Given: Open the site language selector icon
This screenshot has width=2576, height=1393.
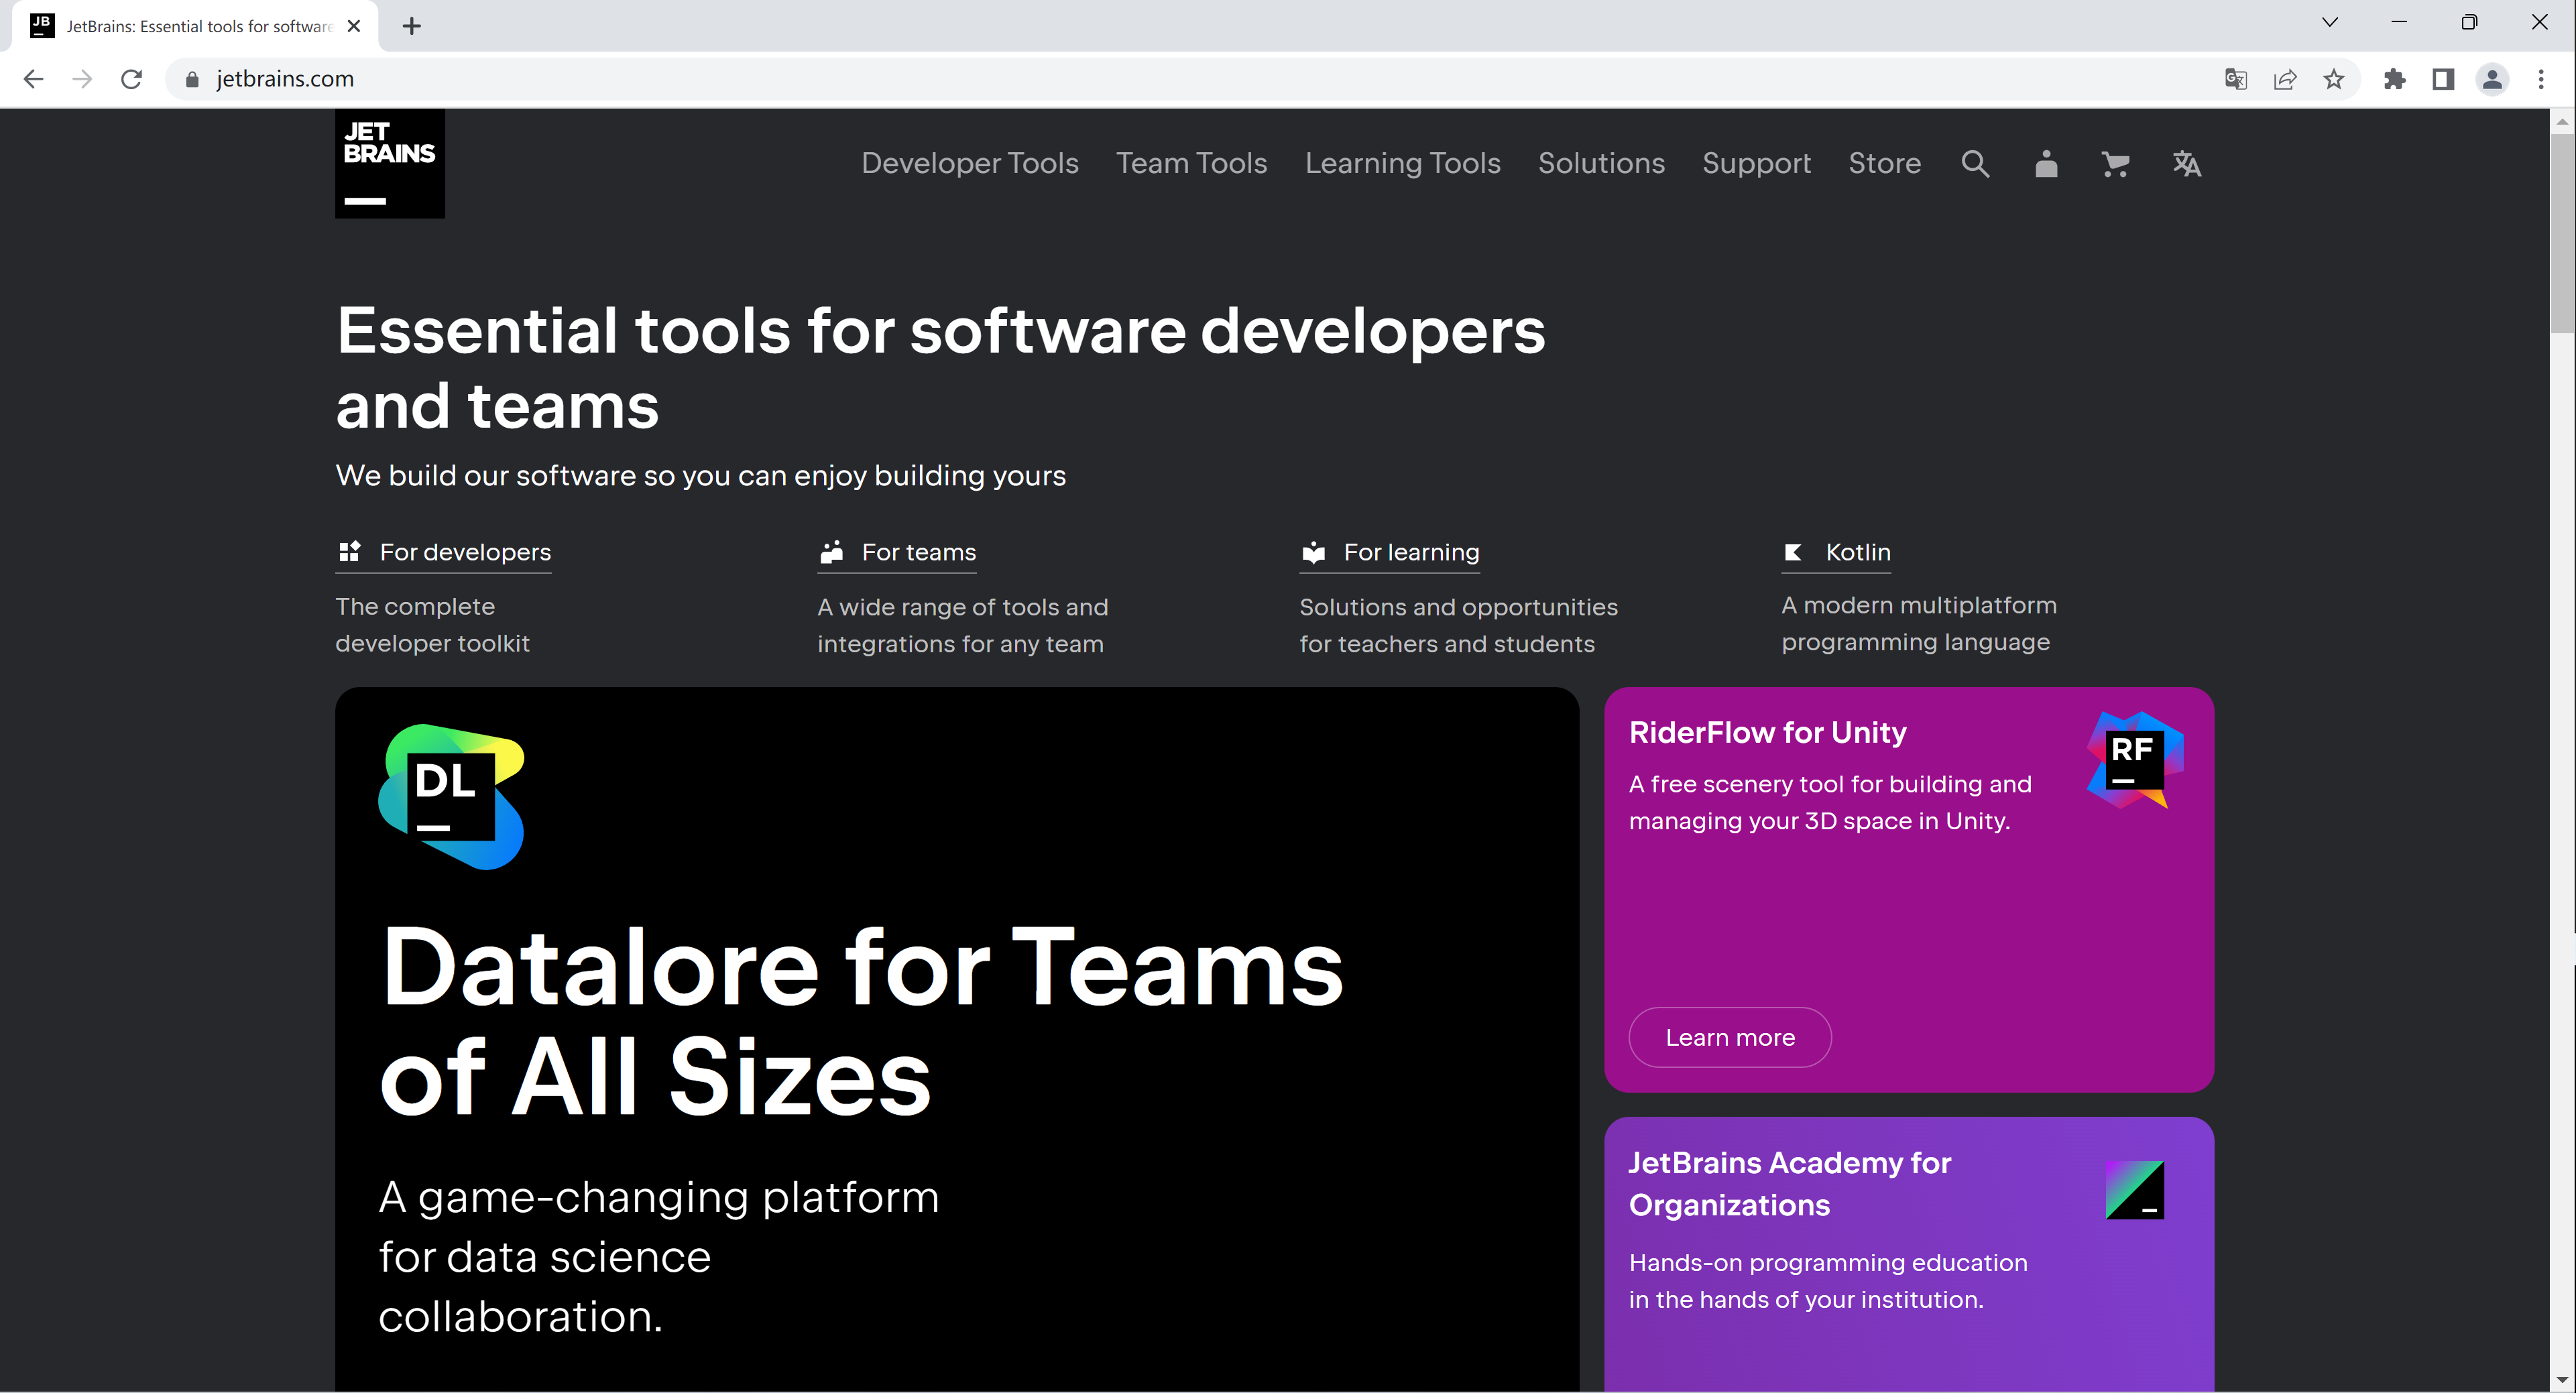Looking at the screenshot, I should (2187, 163).
